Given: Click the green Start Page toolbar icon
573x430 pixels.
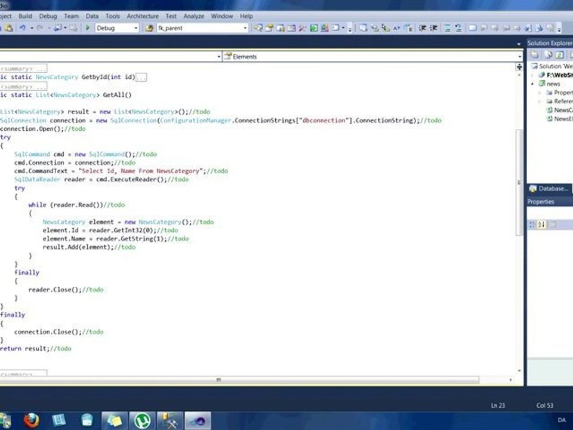Looking at the screenshot, I should point(313,28).
